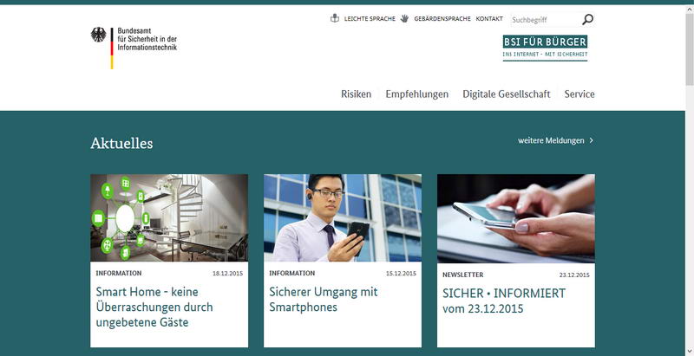
Task: Click the scrollbar down arrow
Action: click(690, 352)
